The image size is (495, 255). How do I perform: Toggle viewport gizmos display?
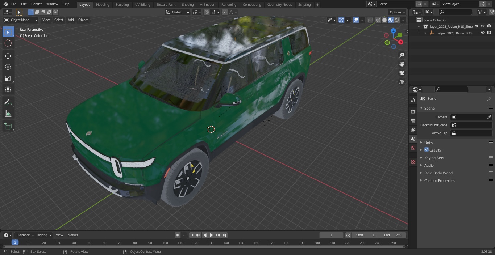(341, 20)
